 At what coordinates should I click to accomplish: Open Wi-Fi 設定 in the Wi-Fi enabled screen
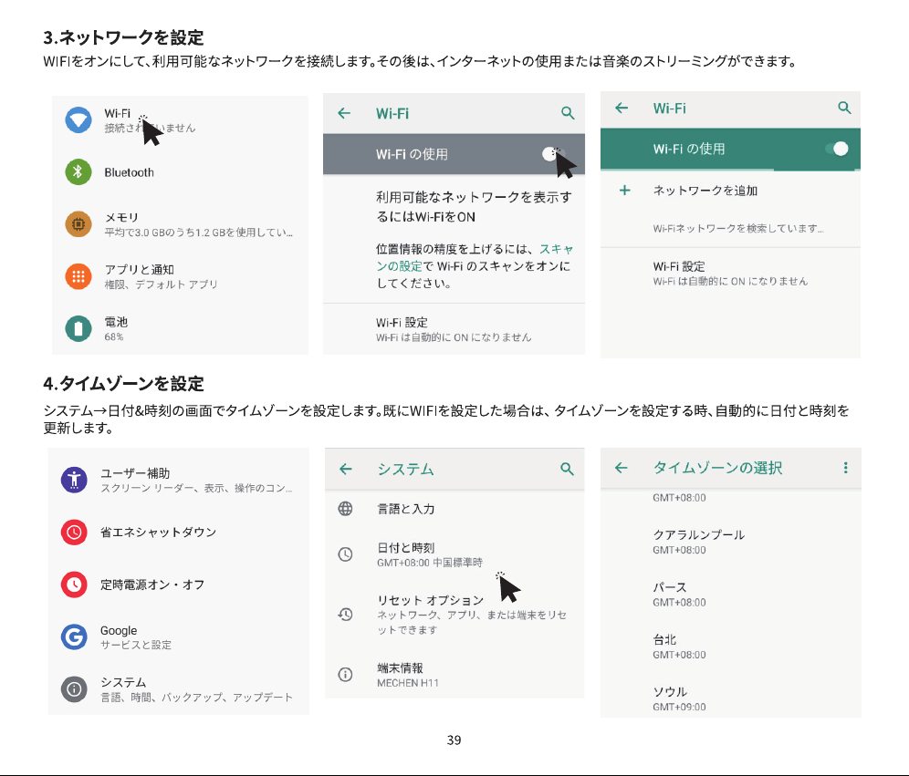point(730,274)
